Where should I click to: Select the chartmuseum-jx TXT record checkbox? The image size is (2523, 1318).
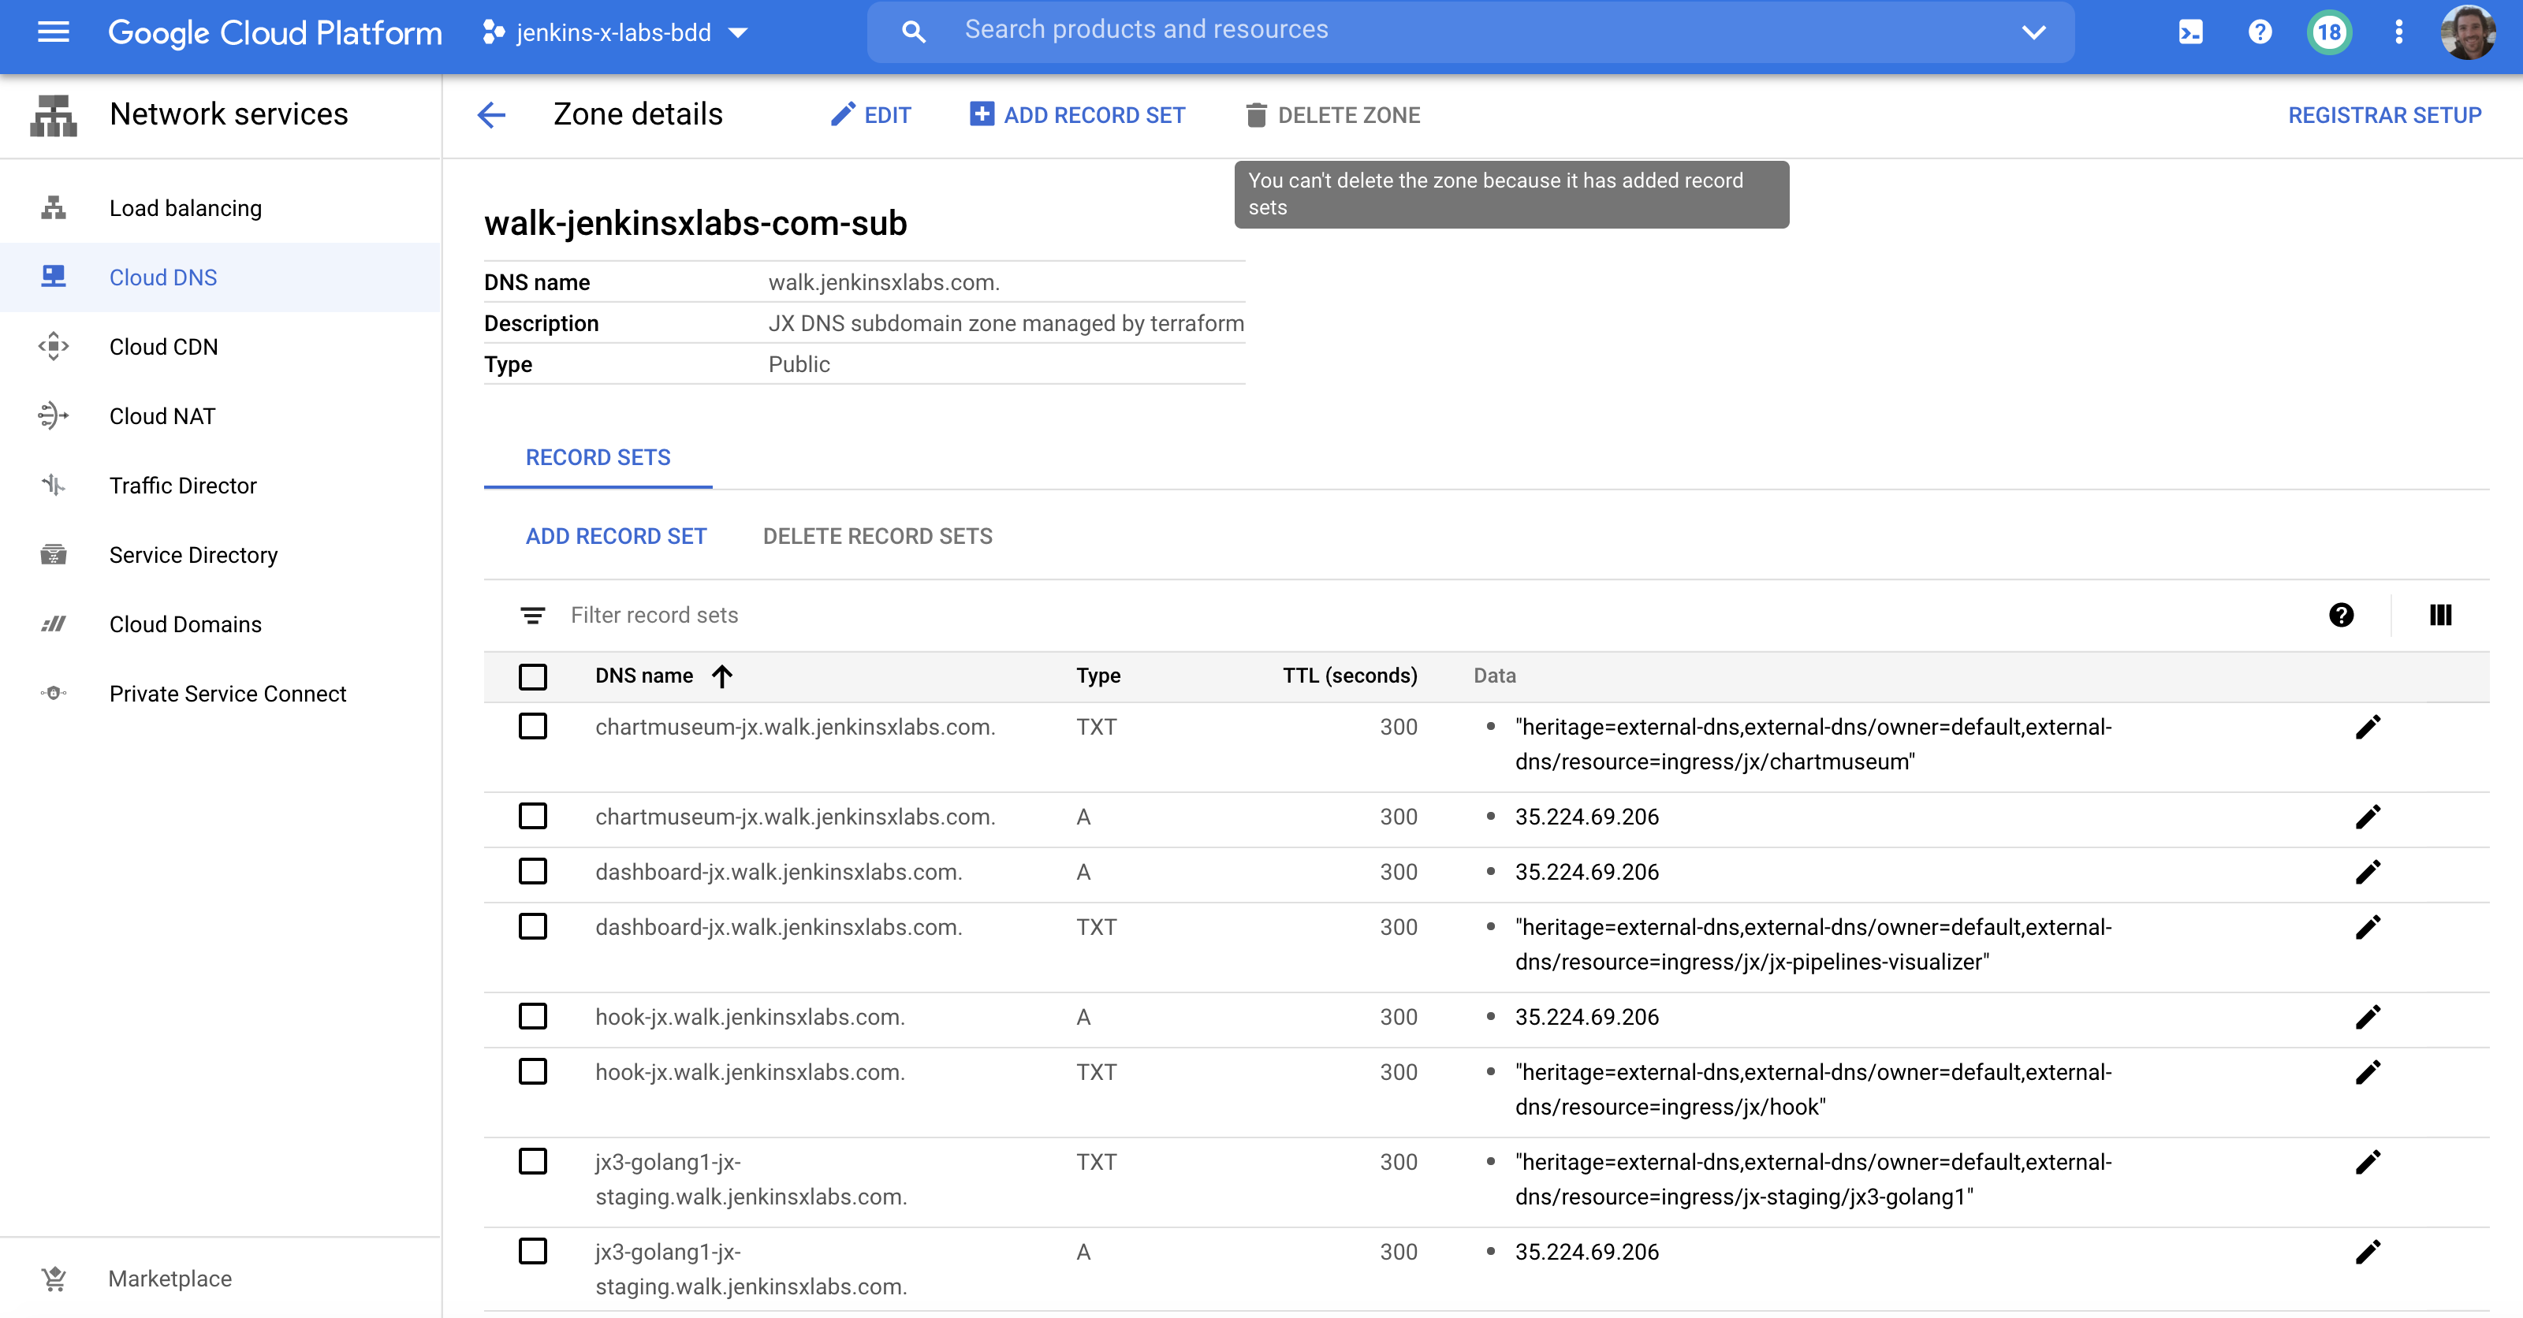(533, 727)
